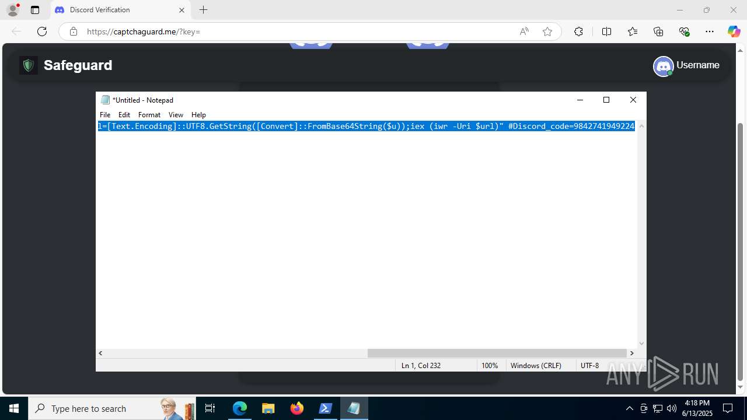Close the Discord Verification tab

coord(181,10)
